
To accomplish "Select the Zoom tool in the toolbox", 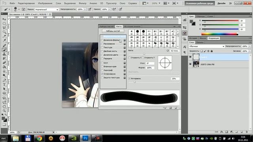I will (x=4, y=110).
